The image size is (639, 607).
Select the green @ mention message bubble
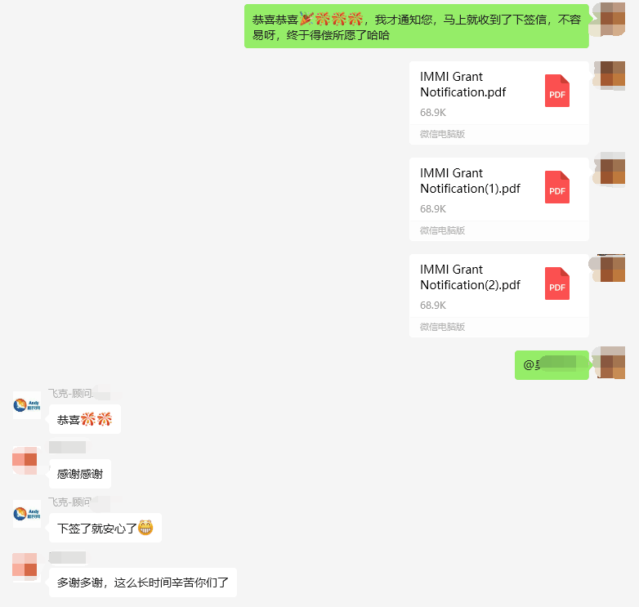pos(552,365)
